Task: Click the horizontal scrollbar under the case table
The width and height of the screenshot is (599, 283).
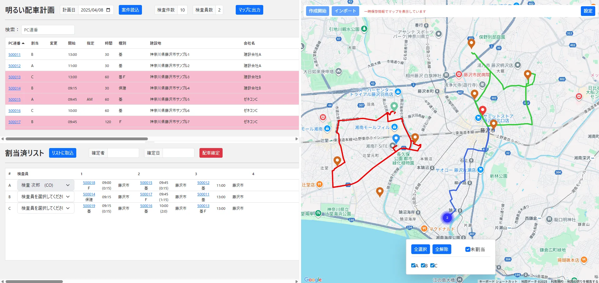Action: click(x=77, y=139)
